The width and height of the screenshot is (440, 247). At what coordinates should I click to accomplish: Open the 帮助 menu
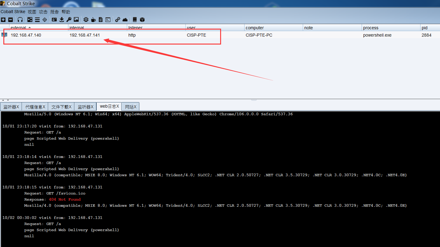click(66, 12)
